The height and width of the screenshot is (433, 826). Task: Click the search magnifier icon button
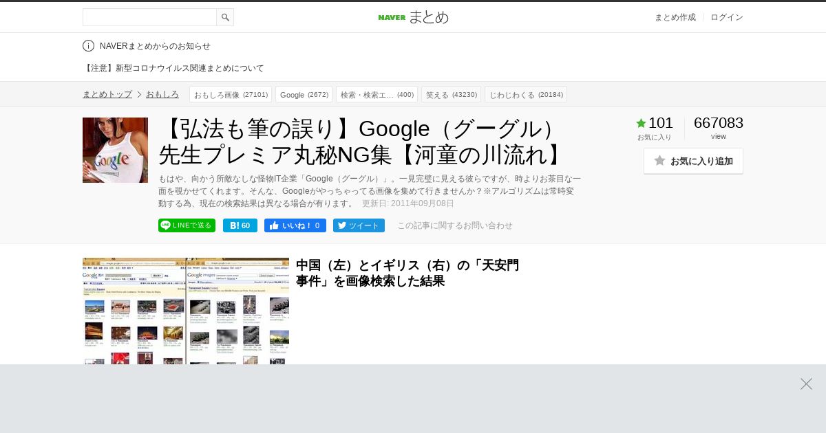(225, 17)
